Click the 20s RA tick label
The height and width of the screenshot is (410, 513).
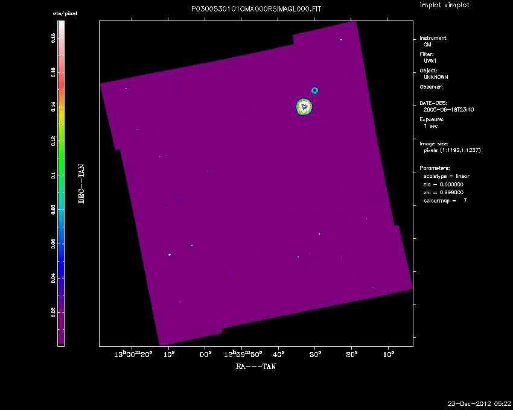pos(352,355)
